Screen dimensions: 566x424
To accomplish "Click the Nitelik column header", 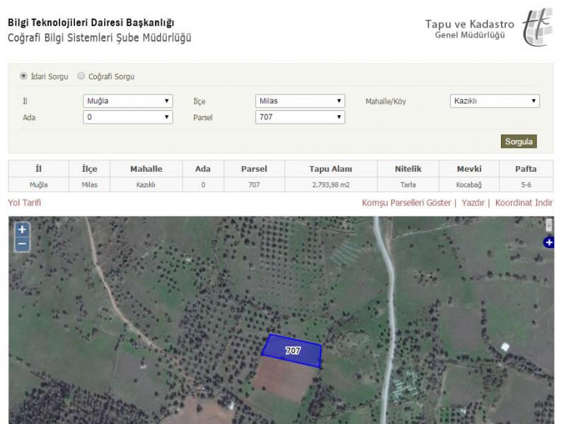I will point(408,169).
